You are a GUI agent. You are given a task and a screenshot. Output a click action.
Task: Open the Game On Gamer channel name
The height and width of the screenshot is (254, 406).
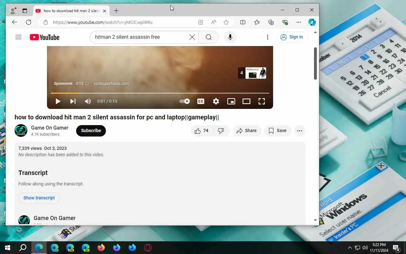pos(50,128)
